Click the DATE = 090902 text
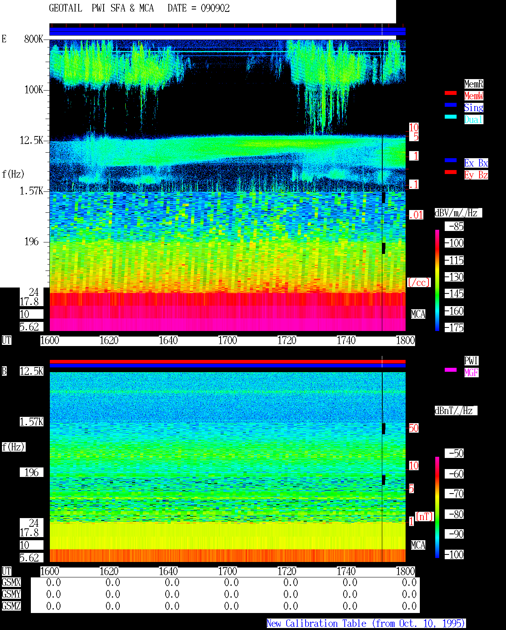The height and width of the screenshot is (630, 506). tap(198, 8)
